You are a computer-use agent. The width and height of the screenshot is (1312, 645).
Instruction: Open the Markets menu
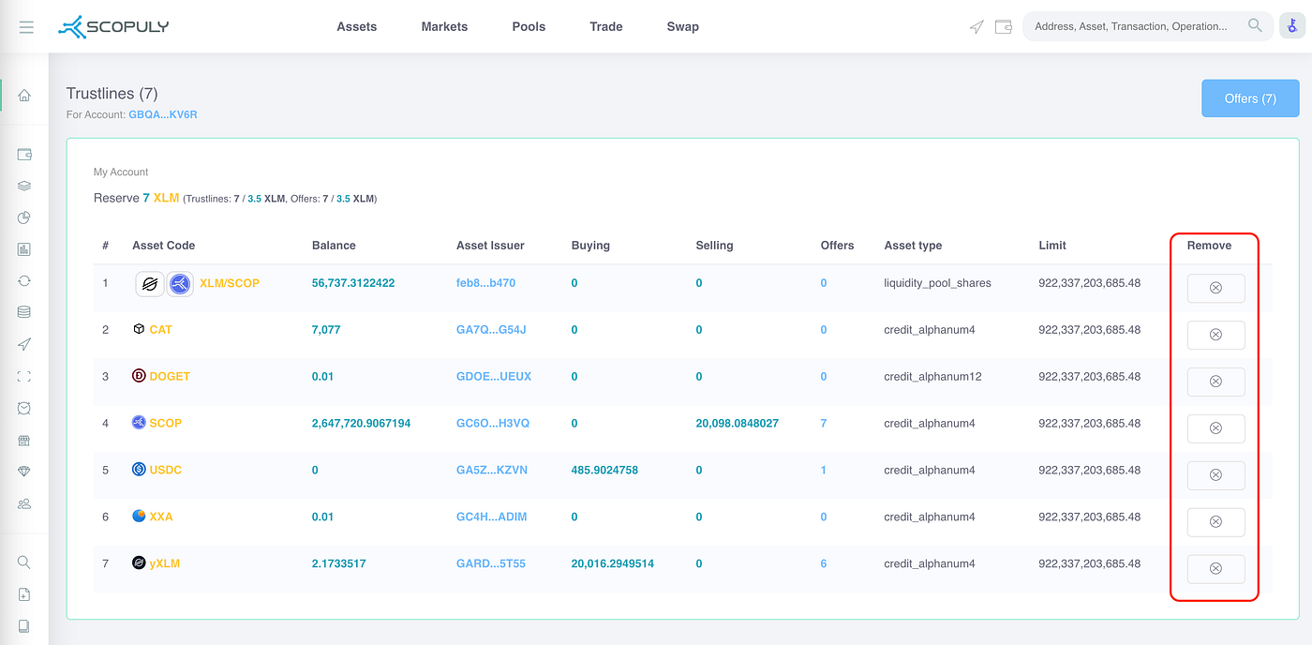[x=444, y=26]
